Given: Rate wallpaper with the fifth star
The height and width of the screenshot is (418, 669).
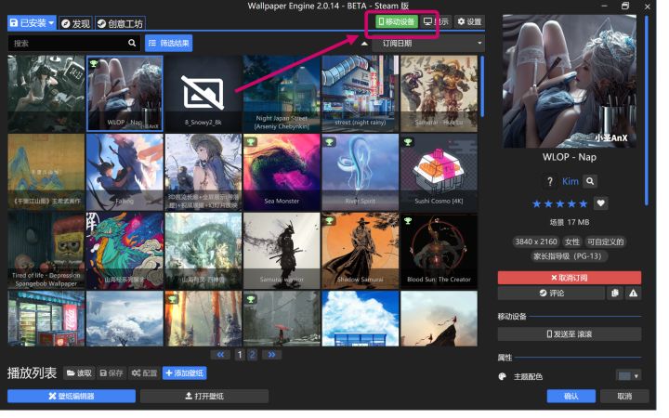Looking at the screenshot, I should 584,203.
